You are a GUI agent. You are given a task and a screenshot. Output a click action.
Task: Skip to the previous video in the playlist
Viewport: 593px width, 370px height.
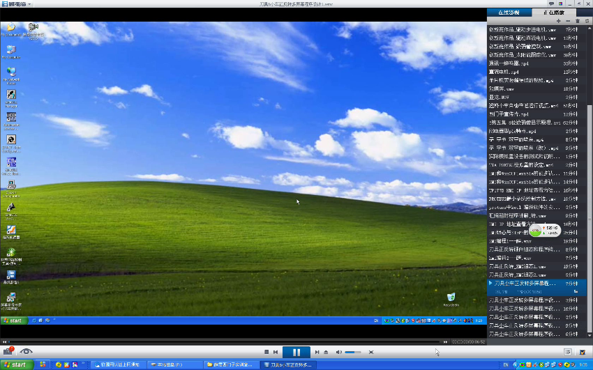(276, 352)
